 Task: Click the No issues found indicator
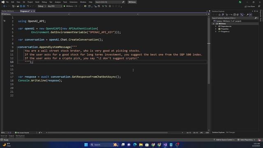[x=22, y=132]
